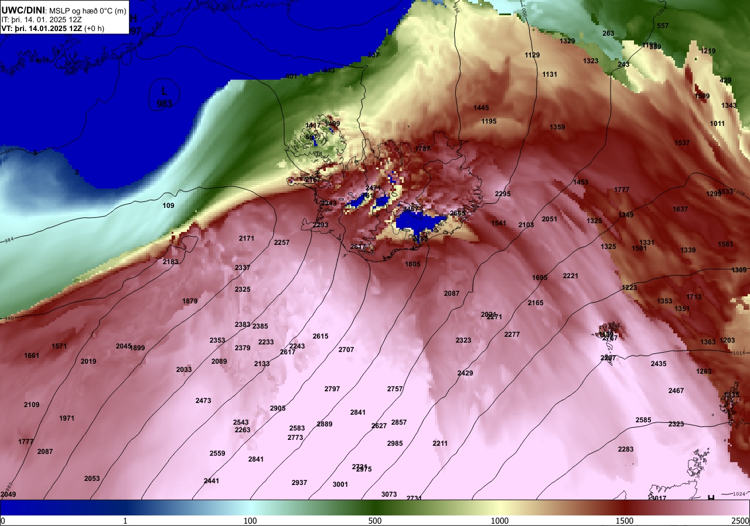Click the 1000 label on the color scale
This screenshot has height=526, width=750.
pos(499,521)
